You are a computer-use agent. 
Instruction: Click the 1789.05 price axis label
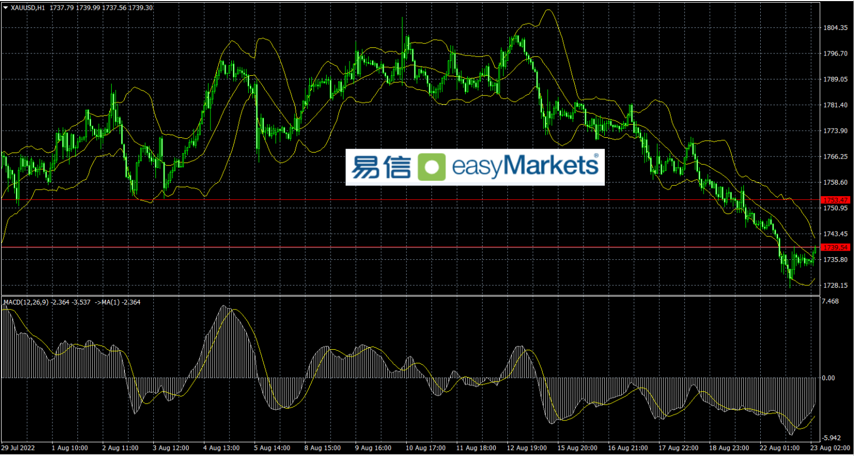point(834,79)
